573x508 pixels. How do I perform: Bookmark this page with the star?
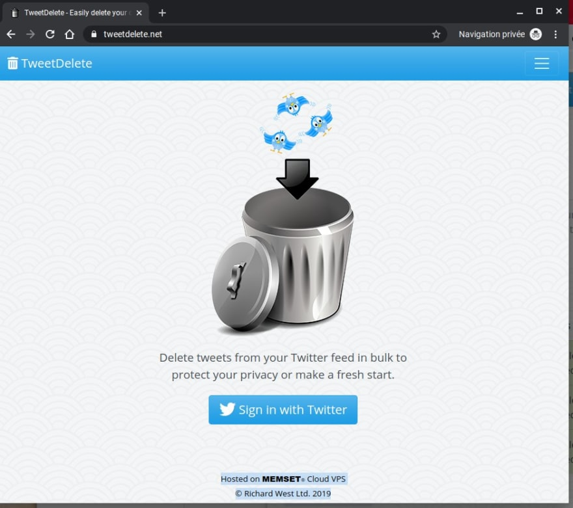point(436,34)
